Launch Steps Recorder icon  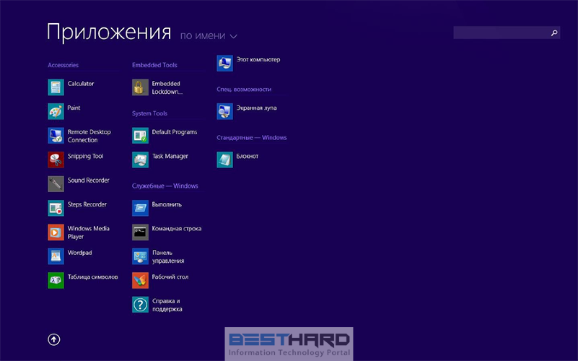[56, 208]
